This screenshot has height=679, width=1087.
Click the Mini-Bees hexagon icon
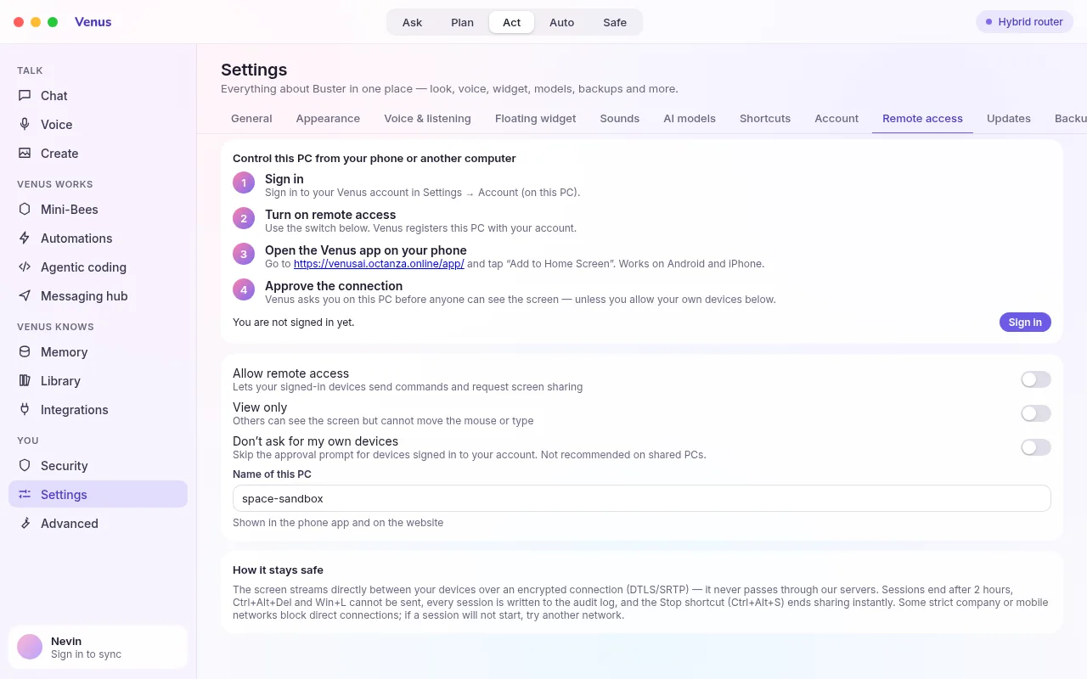click(x=25, y=210)
